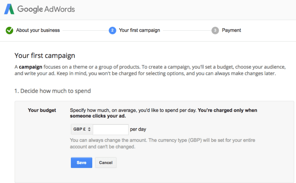Click the 'Specify how much, on average' instruction

pyautogui.click(x=133, y=110)
